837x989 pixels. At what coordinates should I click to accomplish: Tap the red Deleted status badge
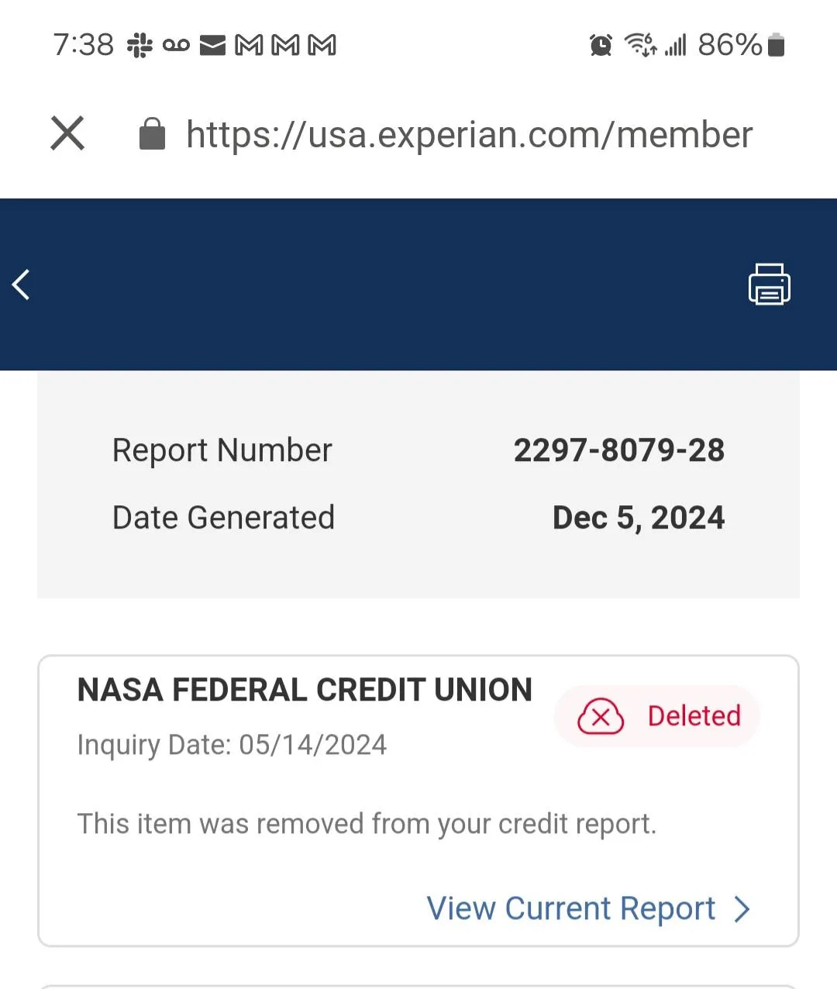coord(656,716)
